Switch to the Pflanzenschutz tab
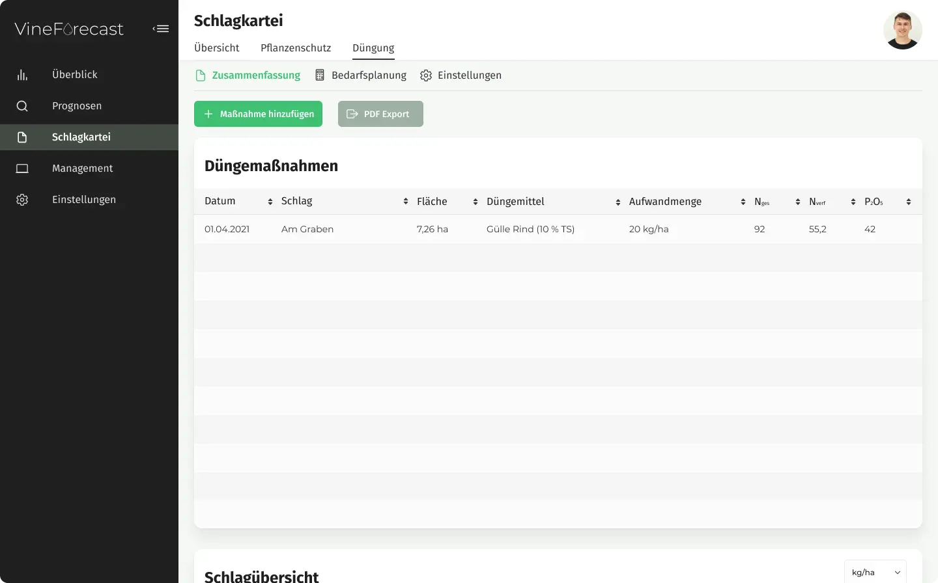The image size is (938, 583). tap(296, 48)
